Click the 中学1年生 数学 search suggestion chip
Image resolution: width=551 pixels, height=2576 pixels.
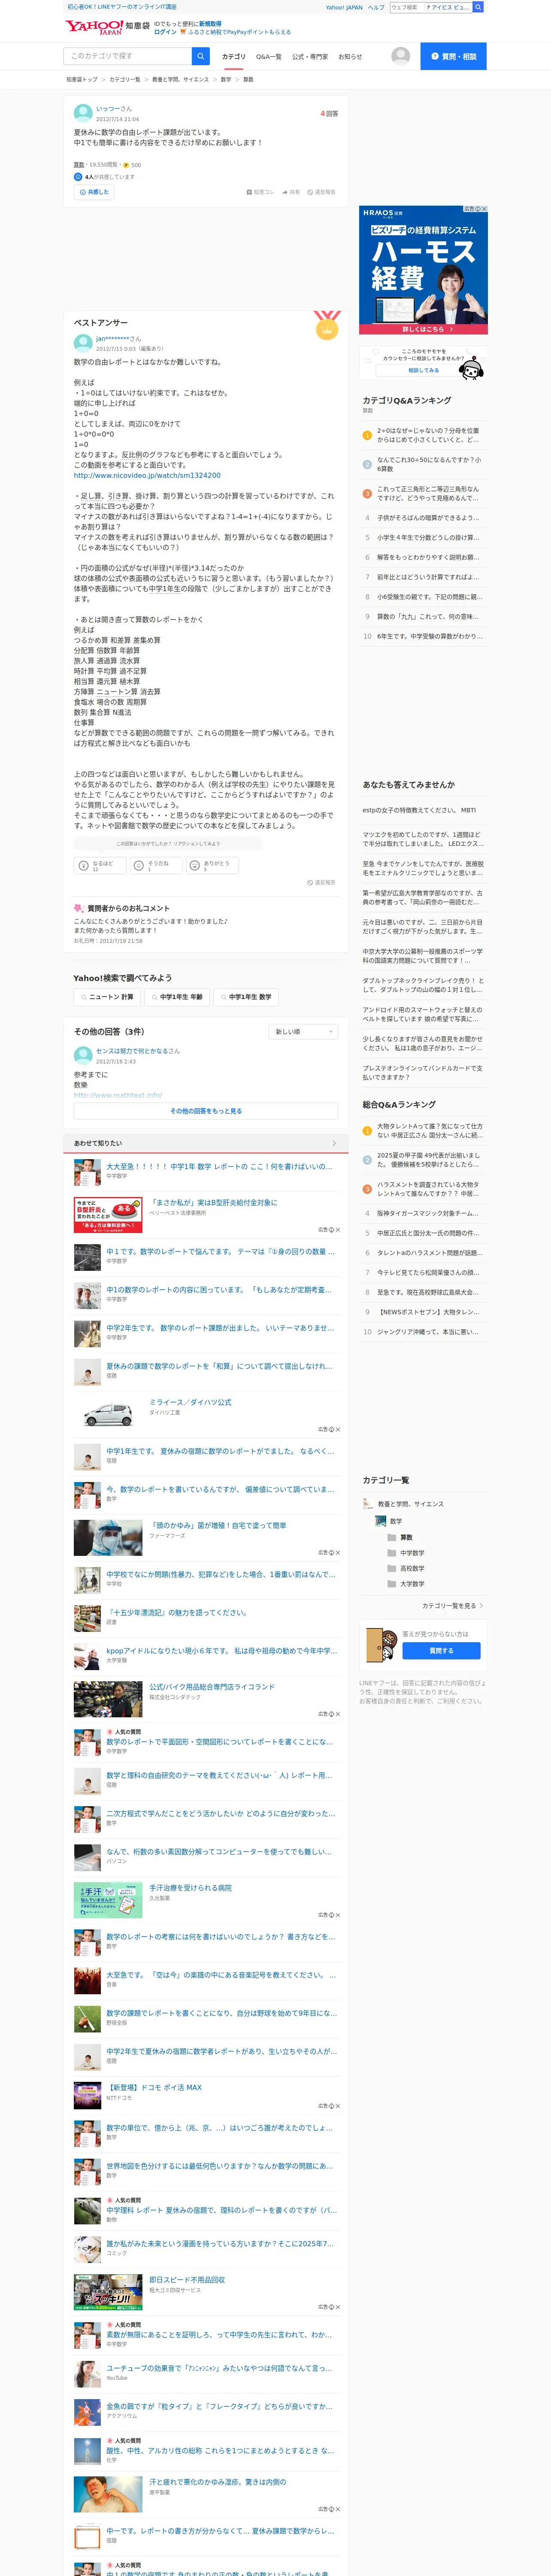(245, 997)
